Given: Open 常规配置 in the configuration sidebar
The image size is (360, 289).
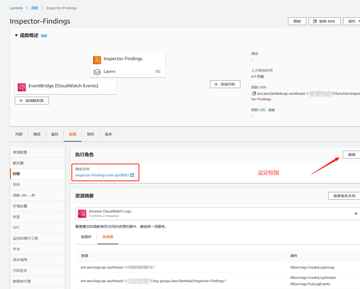Looking at the screenshot, I should click(38, 152).
